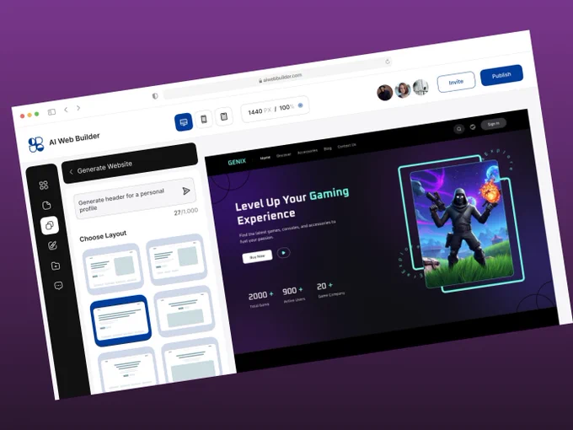Click the '20 +' Game Company stat
This screenshot has width=573, height=430.
(x=330, y=289)
